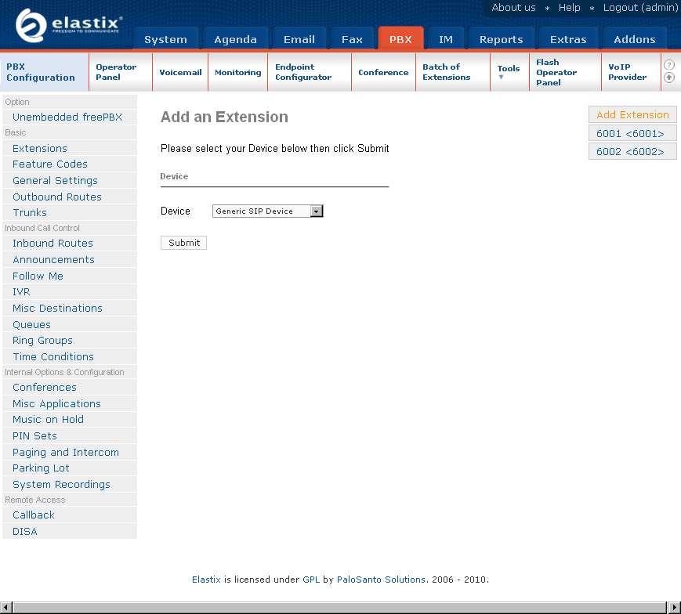The height and width of the screenshot is (614, 681).
Task: Go to Inbound Routes
Action: point(70,243)
